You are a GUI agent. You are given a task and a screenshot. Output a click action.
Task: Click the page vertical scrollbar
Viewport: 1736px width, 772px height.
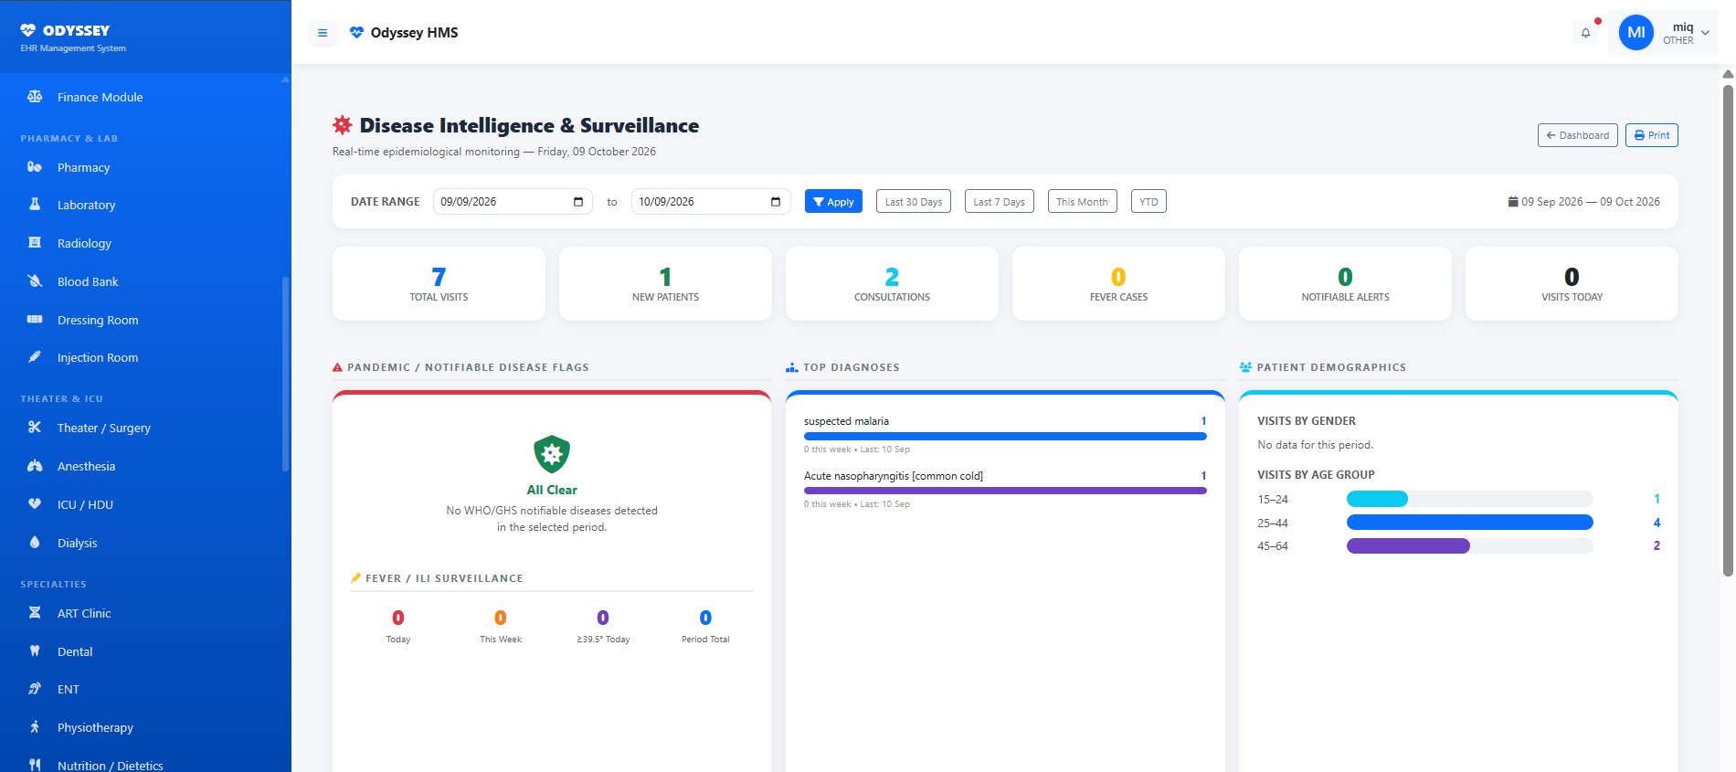1728,330
